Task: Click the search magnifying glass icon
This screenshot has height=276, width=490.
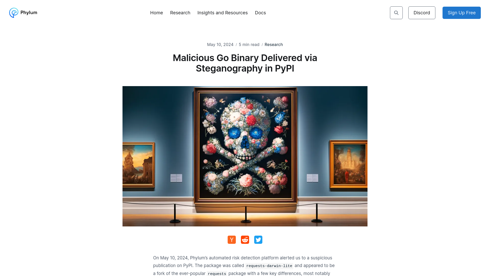Action: coord(396,13)
